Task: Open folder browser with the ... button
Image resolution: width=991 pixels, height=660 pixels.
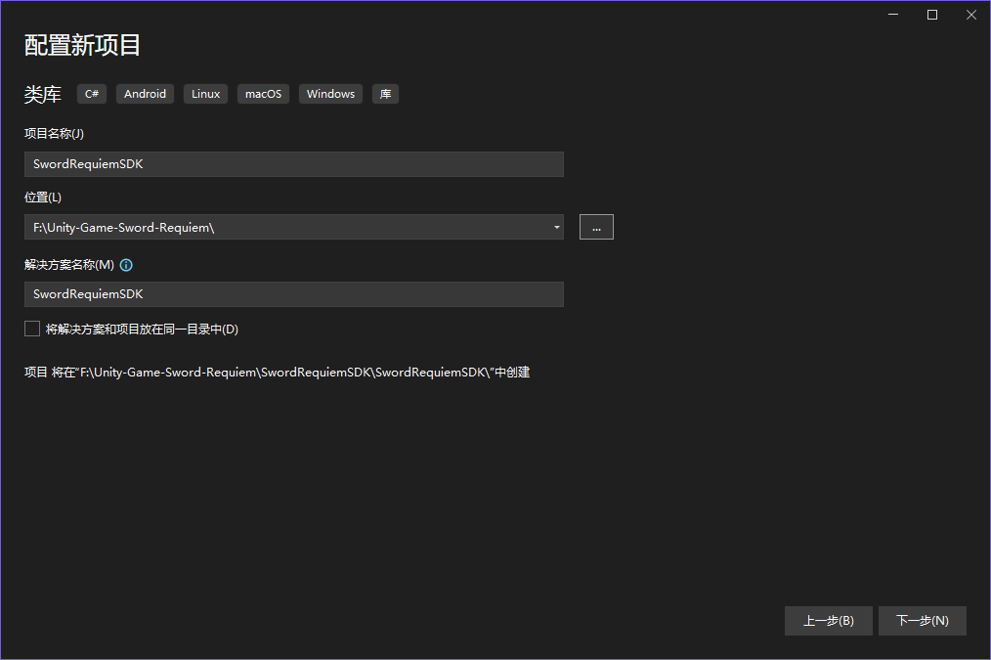Action: pyautogui.click(x=596, y=228)
